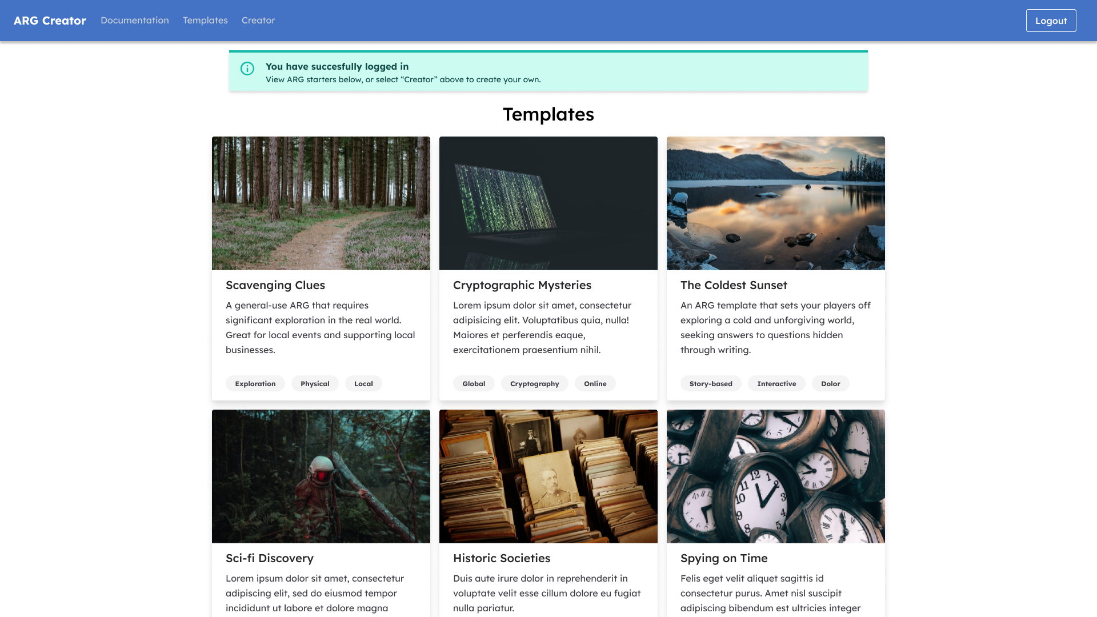The width and height of the screenshot is (1097, 617).
Task: Select the Scavenging Clues title
Action: [x=275, y=285]
